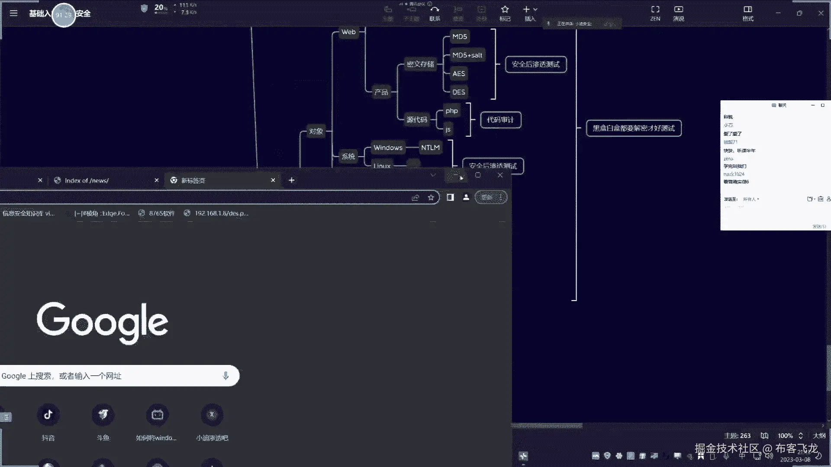The height and width of the screenshot is (467, 831).
Task: Click the 联系 relationship tool
Action: coord(435,13)
